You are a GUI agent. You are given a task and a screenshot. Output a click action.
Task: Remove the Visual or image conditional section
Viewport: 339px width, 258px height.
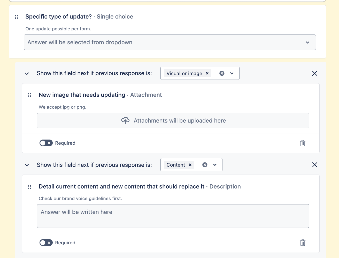coord(314,73)
